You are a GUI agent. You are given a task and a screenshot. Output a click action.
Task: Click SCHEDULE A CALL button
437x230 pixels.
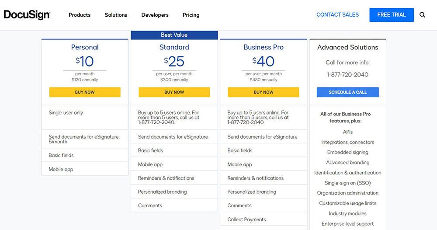[x=347, y=92]
